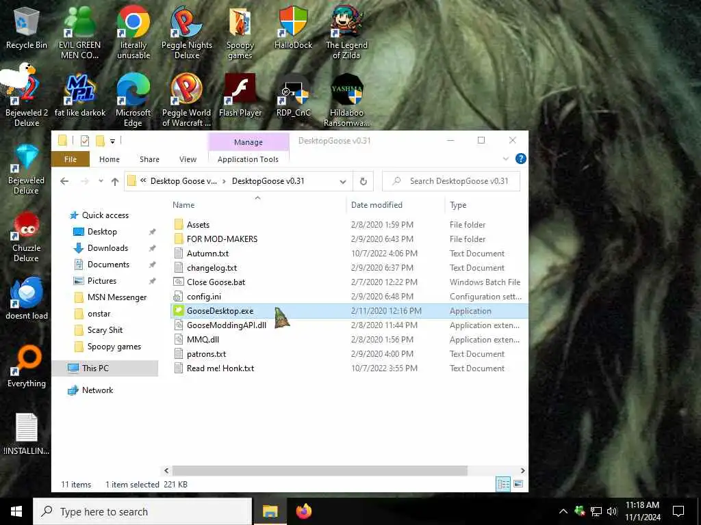Select the Bejeweled Deluxe desktop icon

tap(27, 169)
